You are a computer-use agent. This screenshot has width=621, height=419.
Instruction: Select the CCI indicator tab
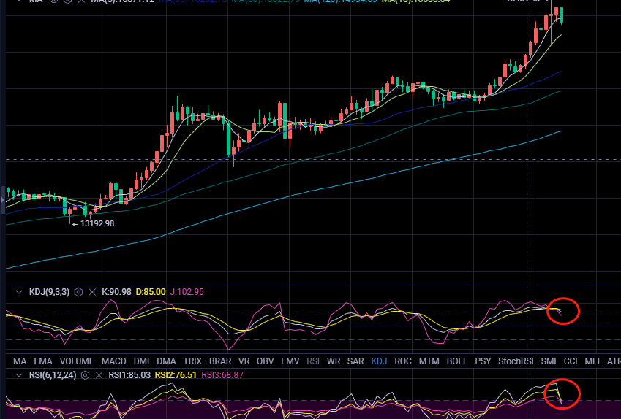pyautogui.click(x=571, y=361)
